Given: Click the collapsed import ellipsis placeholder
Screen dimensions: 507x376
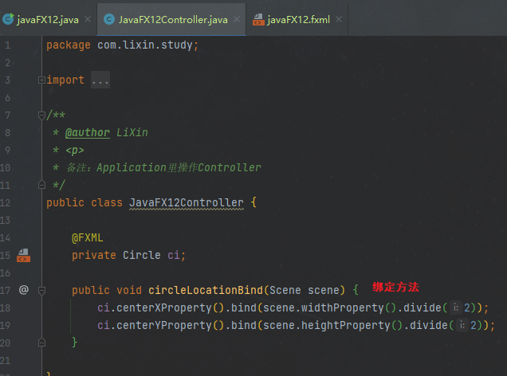Looking at the screenshot, I should pos(100,80).
